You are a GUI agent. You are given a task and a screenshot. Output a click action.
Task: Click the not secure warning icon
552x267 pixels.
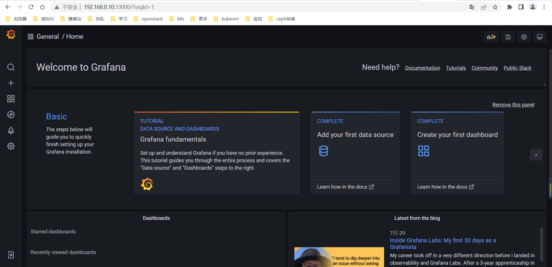pos(57,7)
